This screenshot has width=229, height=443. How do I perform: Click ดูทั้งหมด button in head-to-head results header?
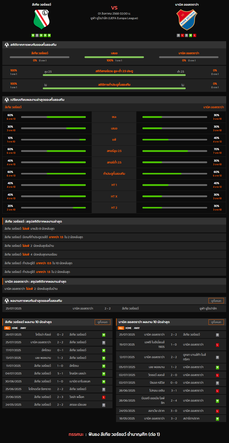point(216,301)
